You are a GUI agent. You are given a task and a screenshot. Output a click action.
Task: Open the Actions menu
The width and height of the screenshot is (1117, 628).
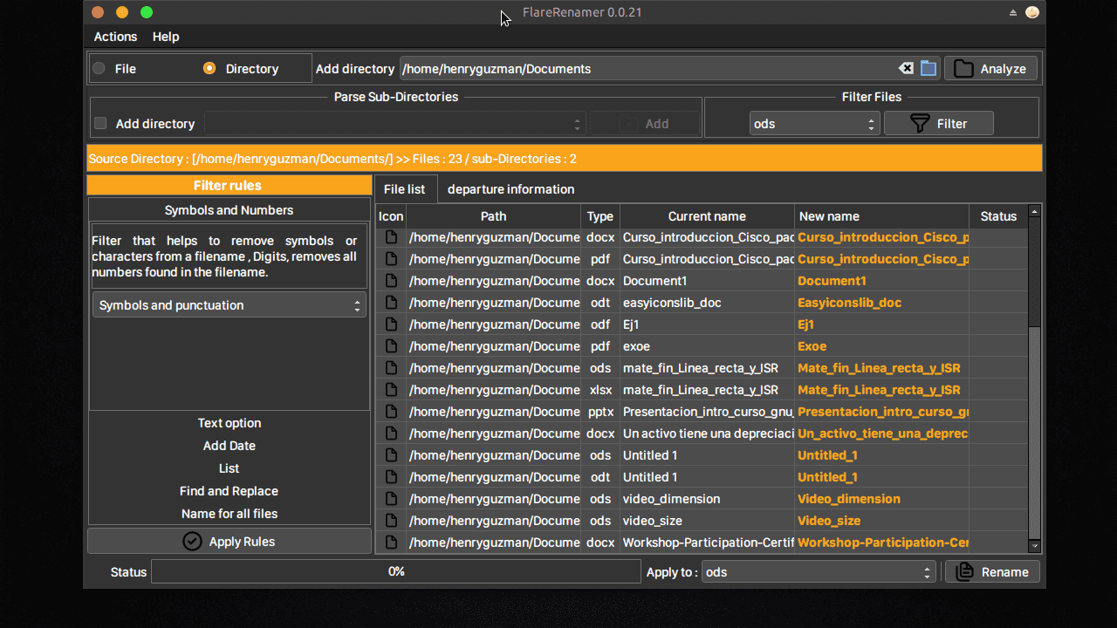[115, 37]
